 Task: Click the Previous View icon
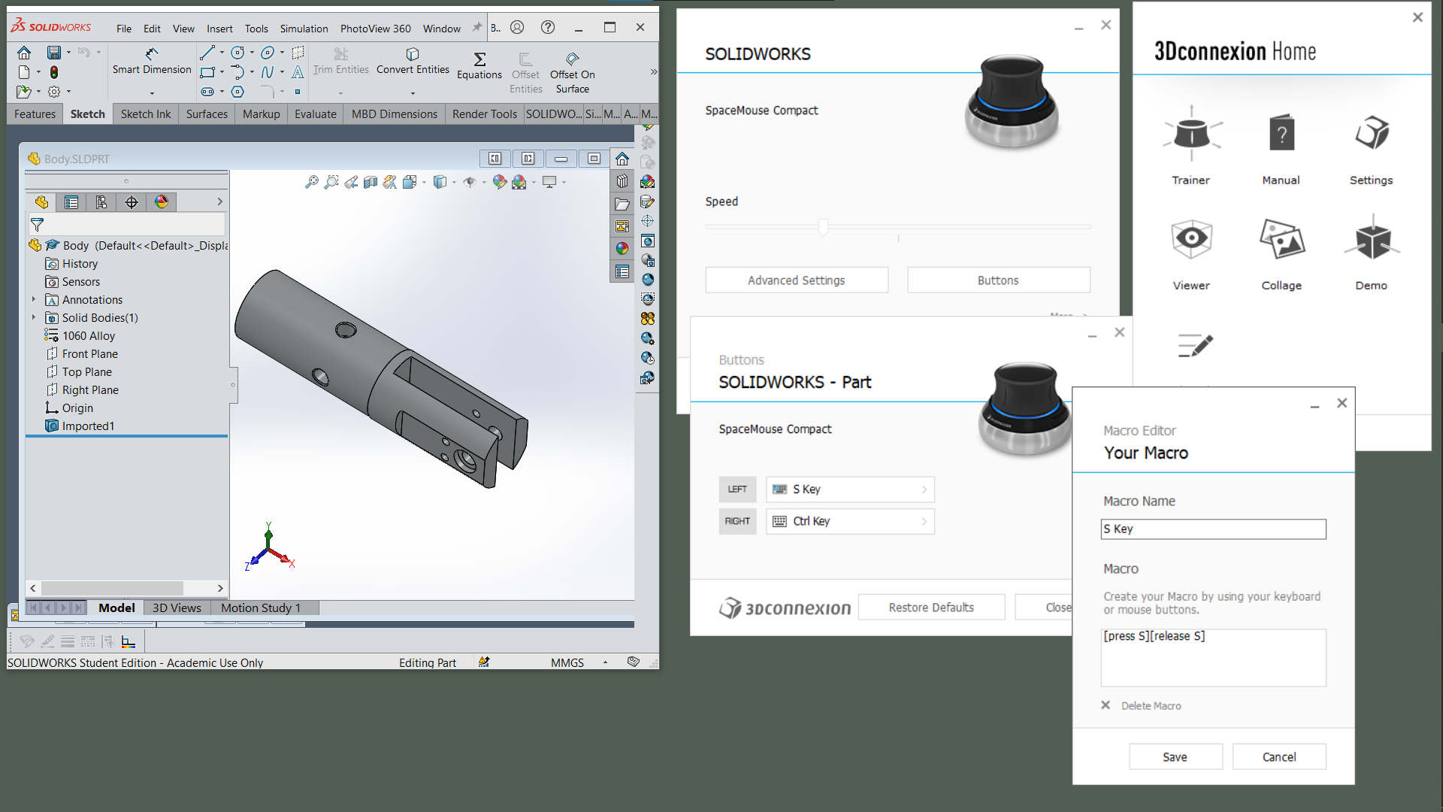(x=351, y=182)
